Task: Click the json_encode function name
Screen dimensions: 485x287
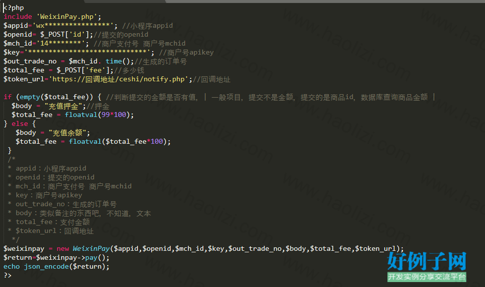Action: tap(47, 267)
